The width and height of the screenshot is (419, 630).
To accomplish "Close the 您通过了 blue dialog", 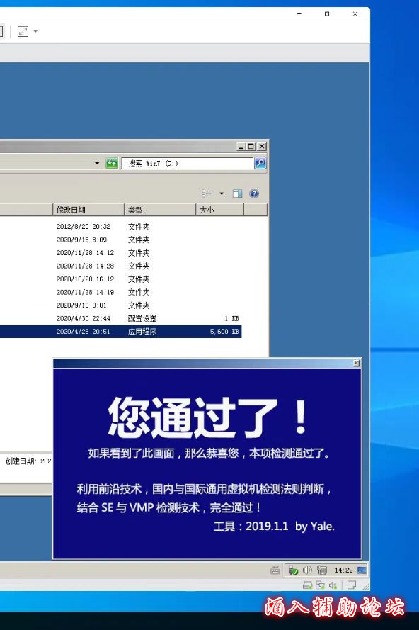I will (357, 364).
